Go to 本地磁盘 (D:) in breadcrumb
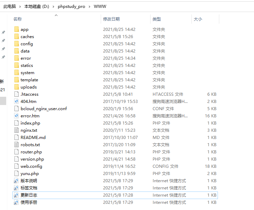Viewport: 254px width, 210px height. click(x=37, y=7)
